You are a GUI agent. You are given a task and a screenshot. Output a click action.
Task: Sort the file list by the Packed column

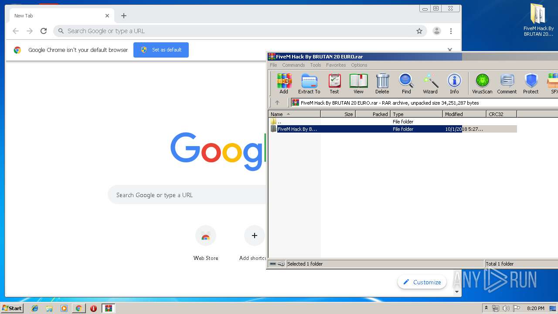pos(373,114)
